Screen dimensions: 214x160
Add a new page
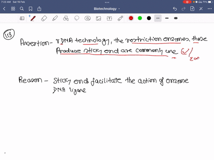(192, 9)
